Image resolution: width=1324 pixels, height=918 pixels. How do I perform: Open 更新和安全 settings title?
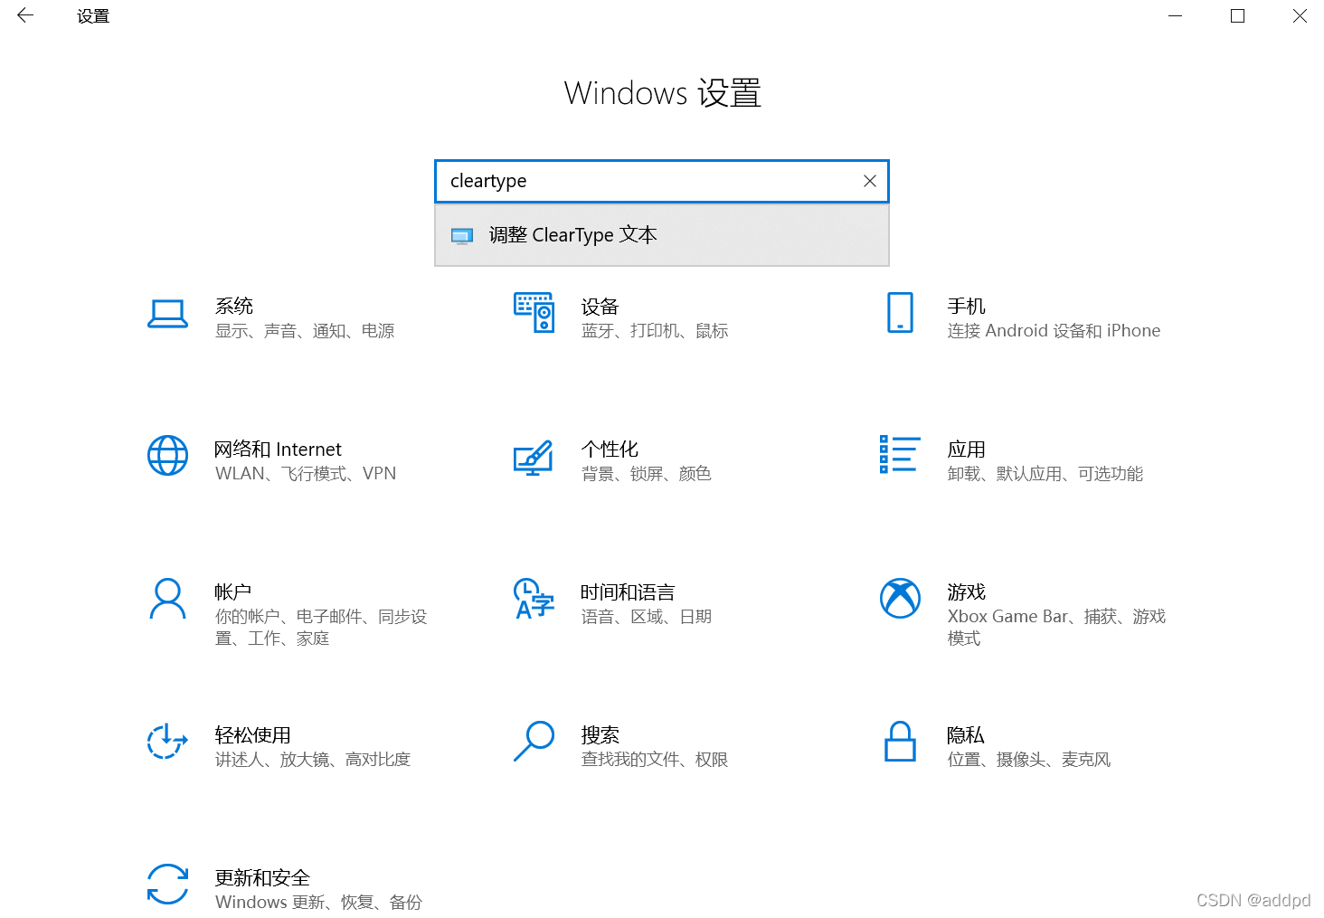click(x=262, y=878)
